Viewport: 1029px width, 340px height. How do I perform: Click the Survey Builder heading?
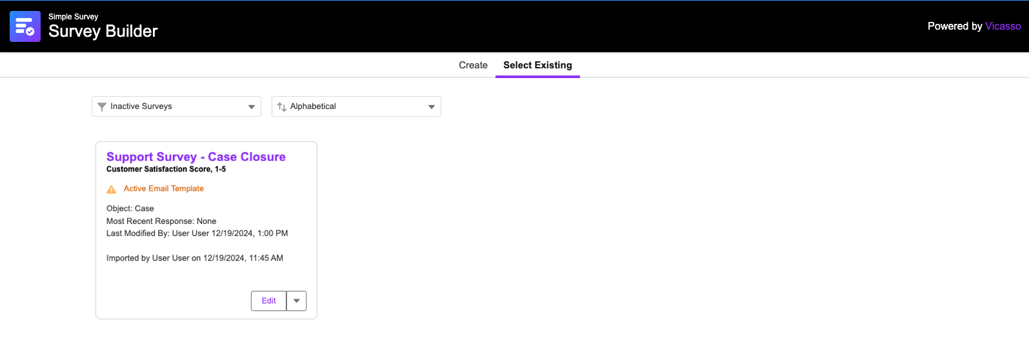[x=103, y=31]
